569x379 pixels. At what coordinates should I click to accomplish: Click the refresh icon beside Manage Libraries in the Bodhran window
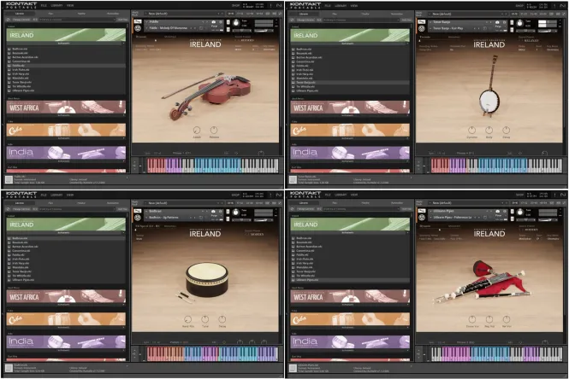[x=9, y=209]
